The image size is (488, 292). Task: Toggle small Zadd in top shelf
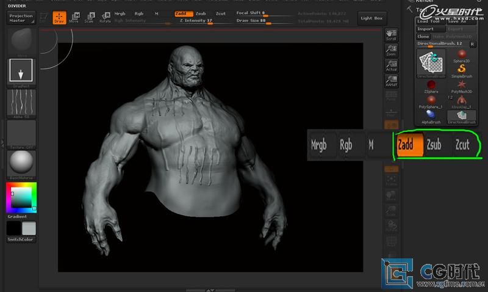point(184,13)
